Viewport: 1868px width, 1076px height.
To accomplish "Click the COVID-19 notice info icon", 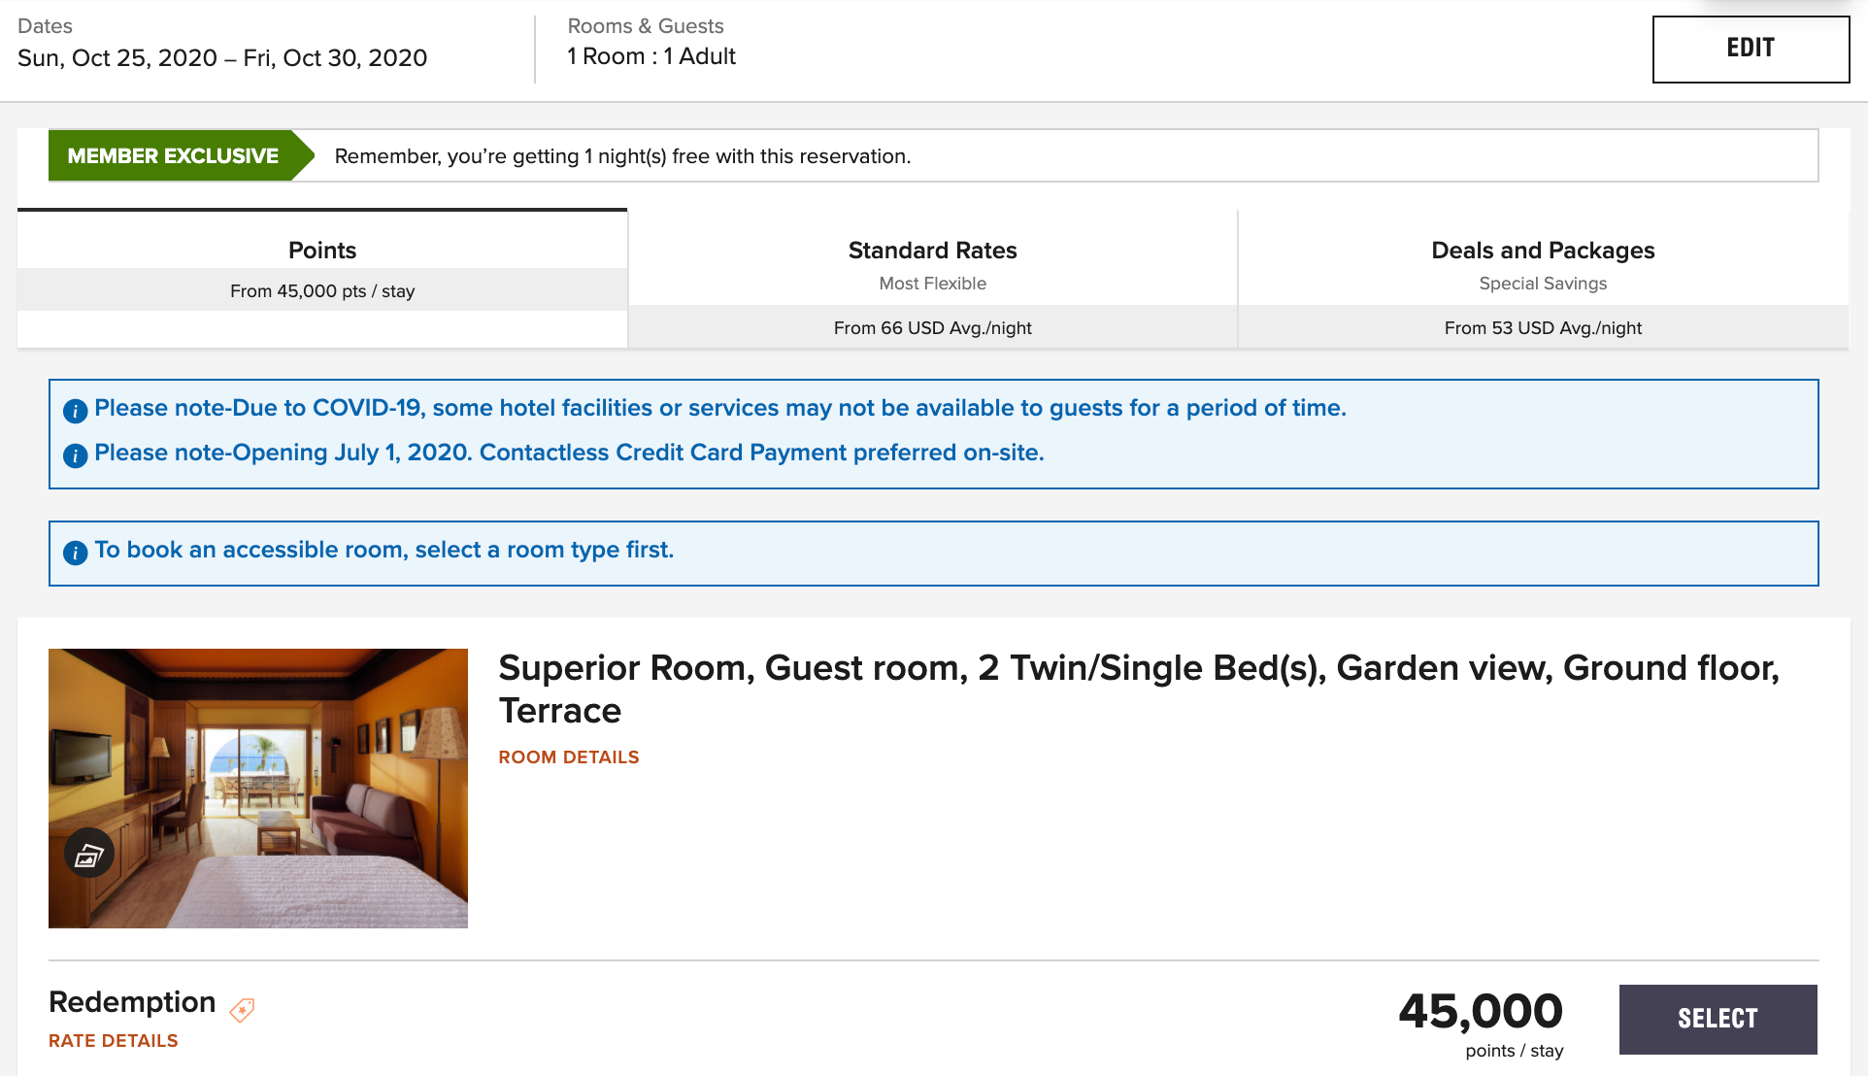I will [76, 411].
